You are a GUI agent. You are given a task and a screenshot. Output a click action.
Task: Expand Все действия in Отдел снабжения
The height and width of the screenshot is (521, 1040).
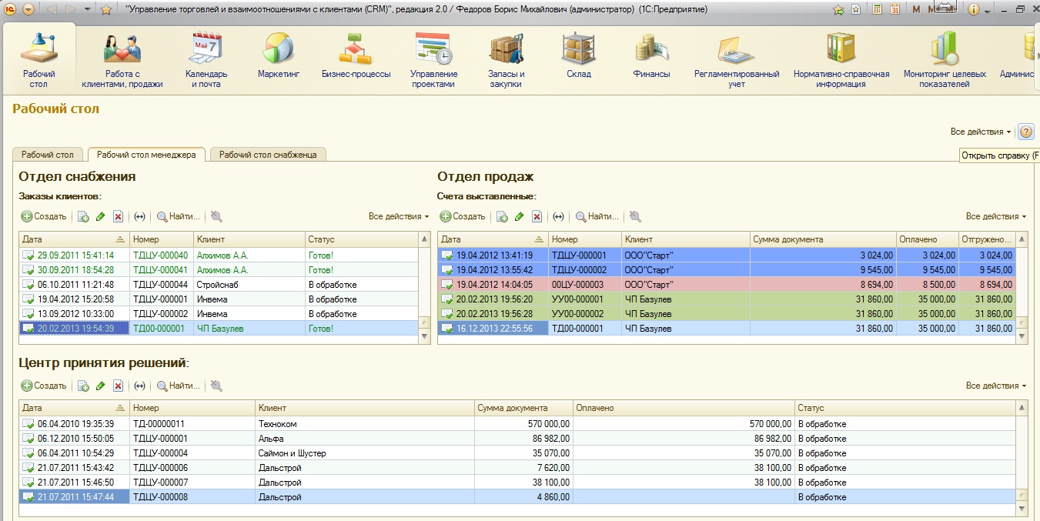tap(399, 216)
